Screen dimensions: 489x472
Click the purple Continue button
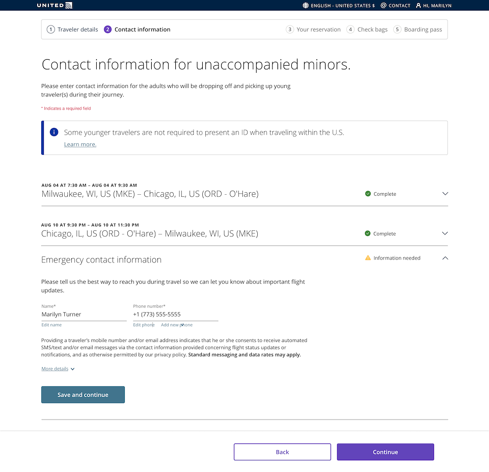coord(386,452)
